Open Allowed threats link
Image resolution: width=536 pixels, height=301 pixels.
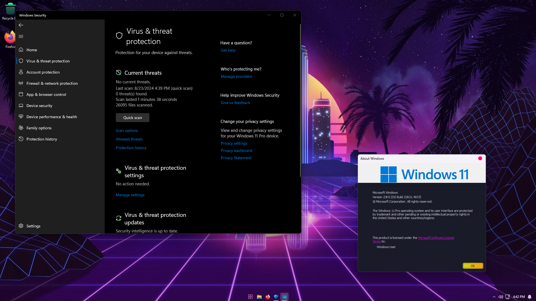click(129, 139)
